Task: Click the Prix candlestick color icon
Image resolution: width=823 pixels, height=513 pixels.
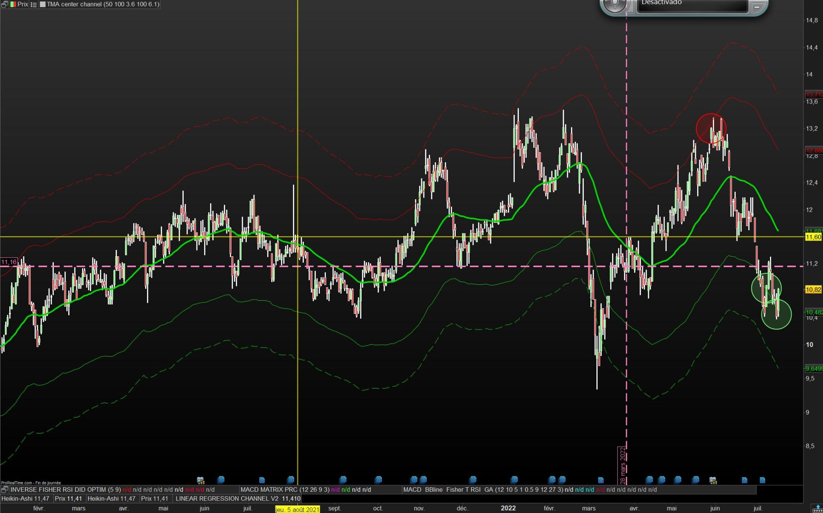Action: (x=13, y=4)
